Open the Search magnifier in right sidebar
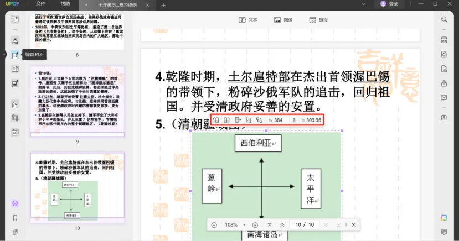 point(444,19)
